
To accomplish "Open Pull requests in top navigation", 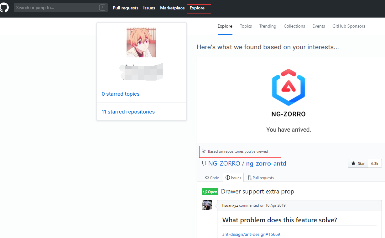I will pyautogui.click(x=125, y=8).
